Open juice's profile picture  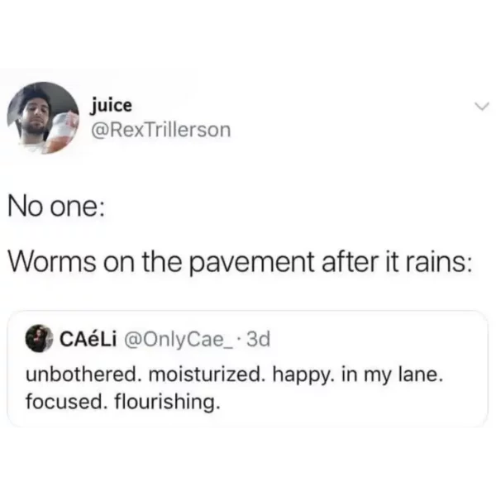[x=43, y=117]
